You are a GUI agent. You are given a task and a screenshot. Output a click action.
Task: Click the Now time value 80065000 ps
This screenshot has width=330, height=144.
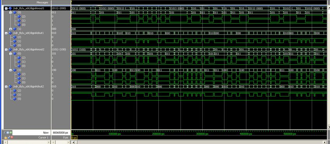coord(61,133)
